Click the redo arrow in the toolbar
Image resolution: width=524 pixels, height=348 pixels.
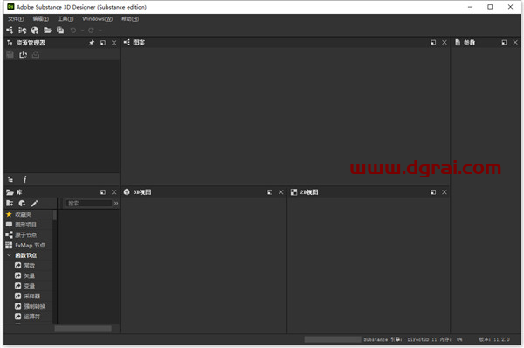[x=91, y=31]
